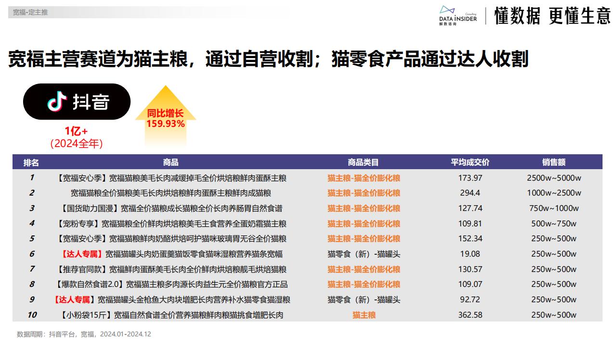Click the data source footnote 数据周期
This screenshot has width=616, height=346.
point(84,334)
